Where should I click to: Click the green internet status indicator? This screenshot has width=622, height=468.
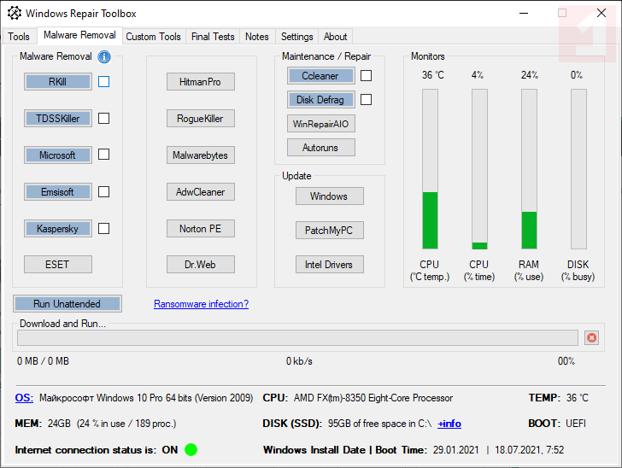coord(191,449)
